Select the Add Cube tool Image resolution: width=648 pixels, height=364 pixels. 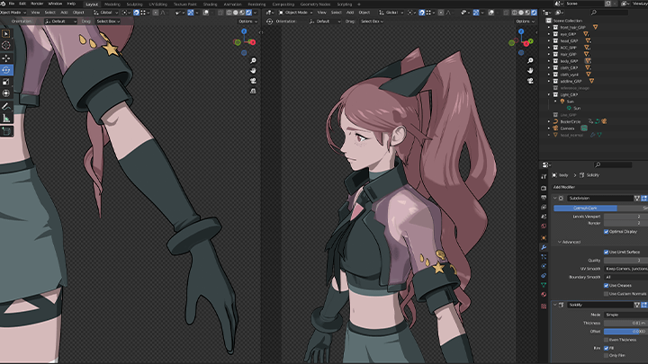(5, 131)
